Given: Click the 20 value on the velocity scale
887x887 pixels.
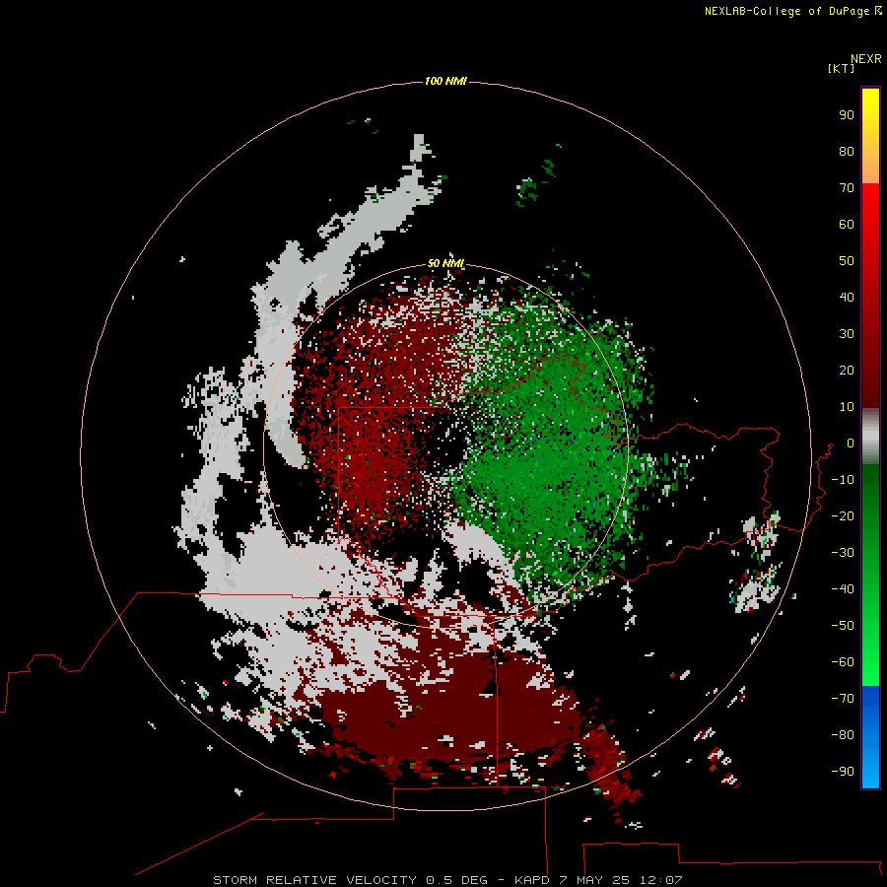Looking at the screenshot, I should [847, 370].
